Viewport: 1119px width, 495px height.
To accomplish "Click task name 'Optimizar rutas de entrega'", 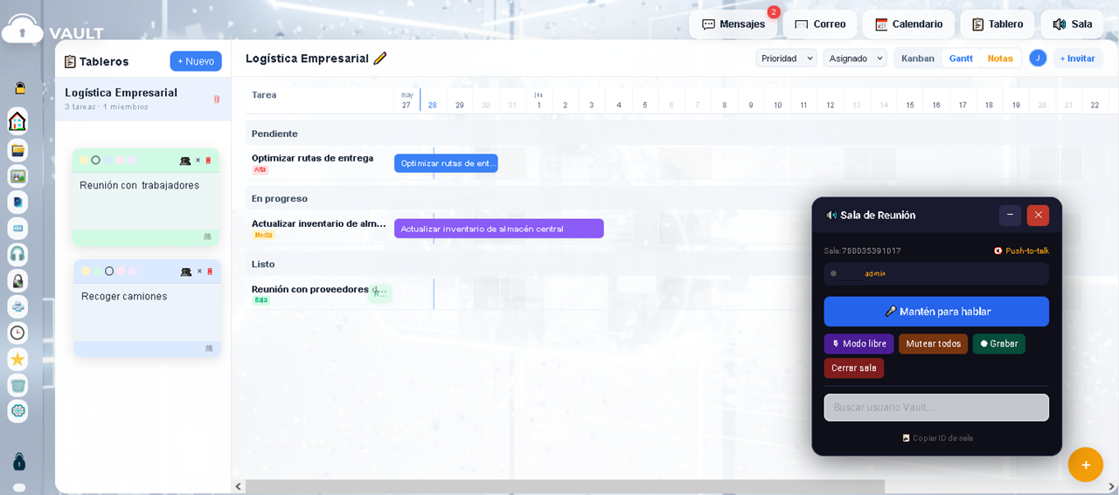I will [312, 158].
